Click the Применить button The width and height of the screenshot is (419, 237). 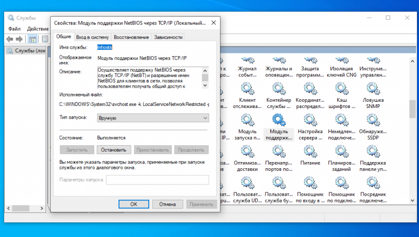pos(202,204)
